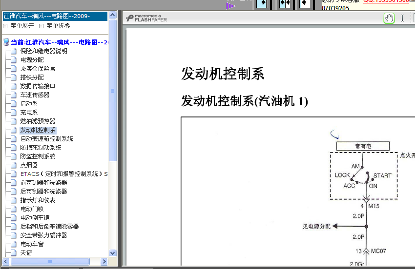Click the red QQ number link
The height and width of the screenshot is (269, 415).
386,1
